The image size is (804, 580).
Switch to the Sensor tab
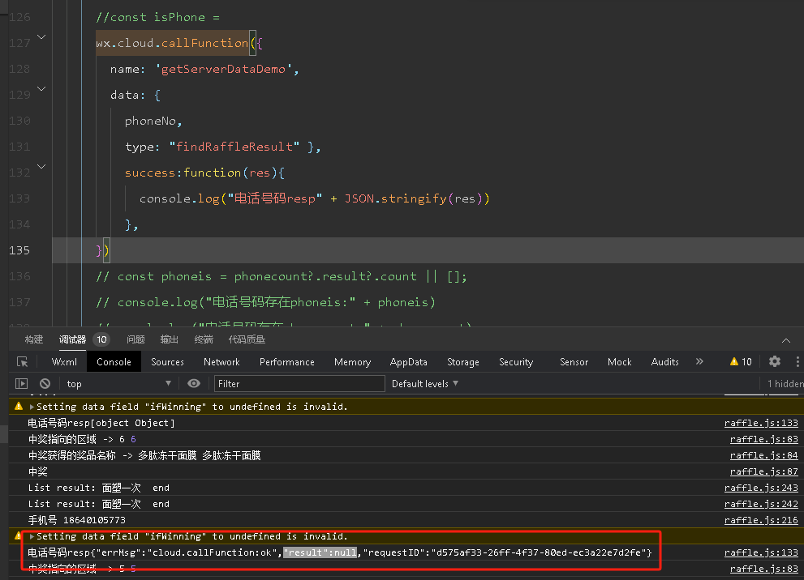pos(574,362)
